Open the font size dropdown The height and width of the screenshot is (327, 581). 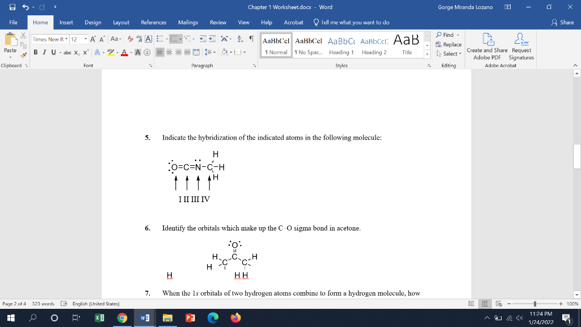[86, 39]
